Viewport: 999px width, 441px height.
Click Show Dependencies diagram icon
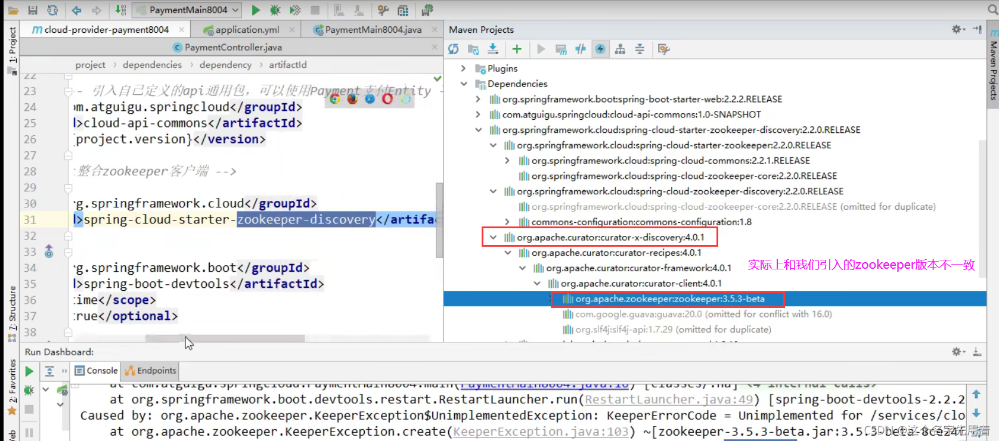[x=620, y=49]
